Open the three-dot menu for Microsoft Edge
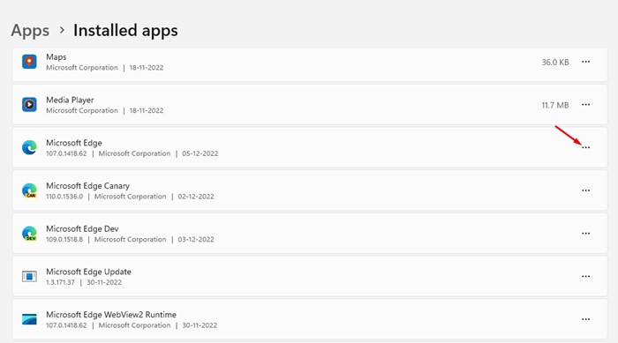This screenshot has height=343, width=618. point(585,147)
